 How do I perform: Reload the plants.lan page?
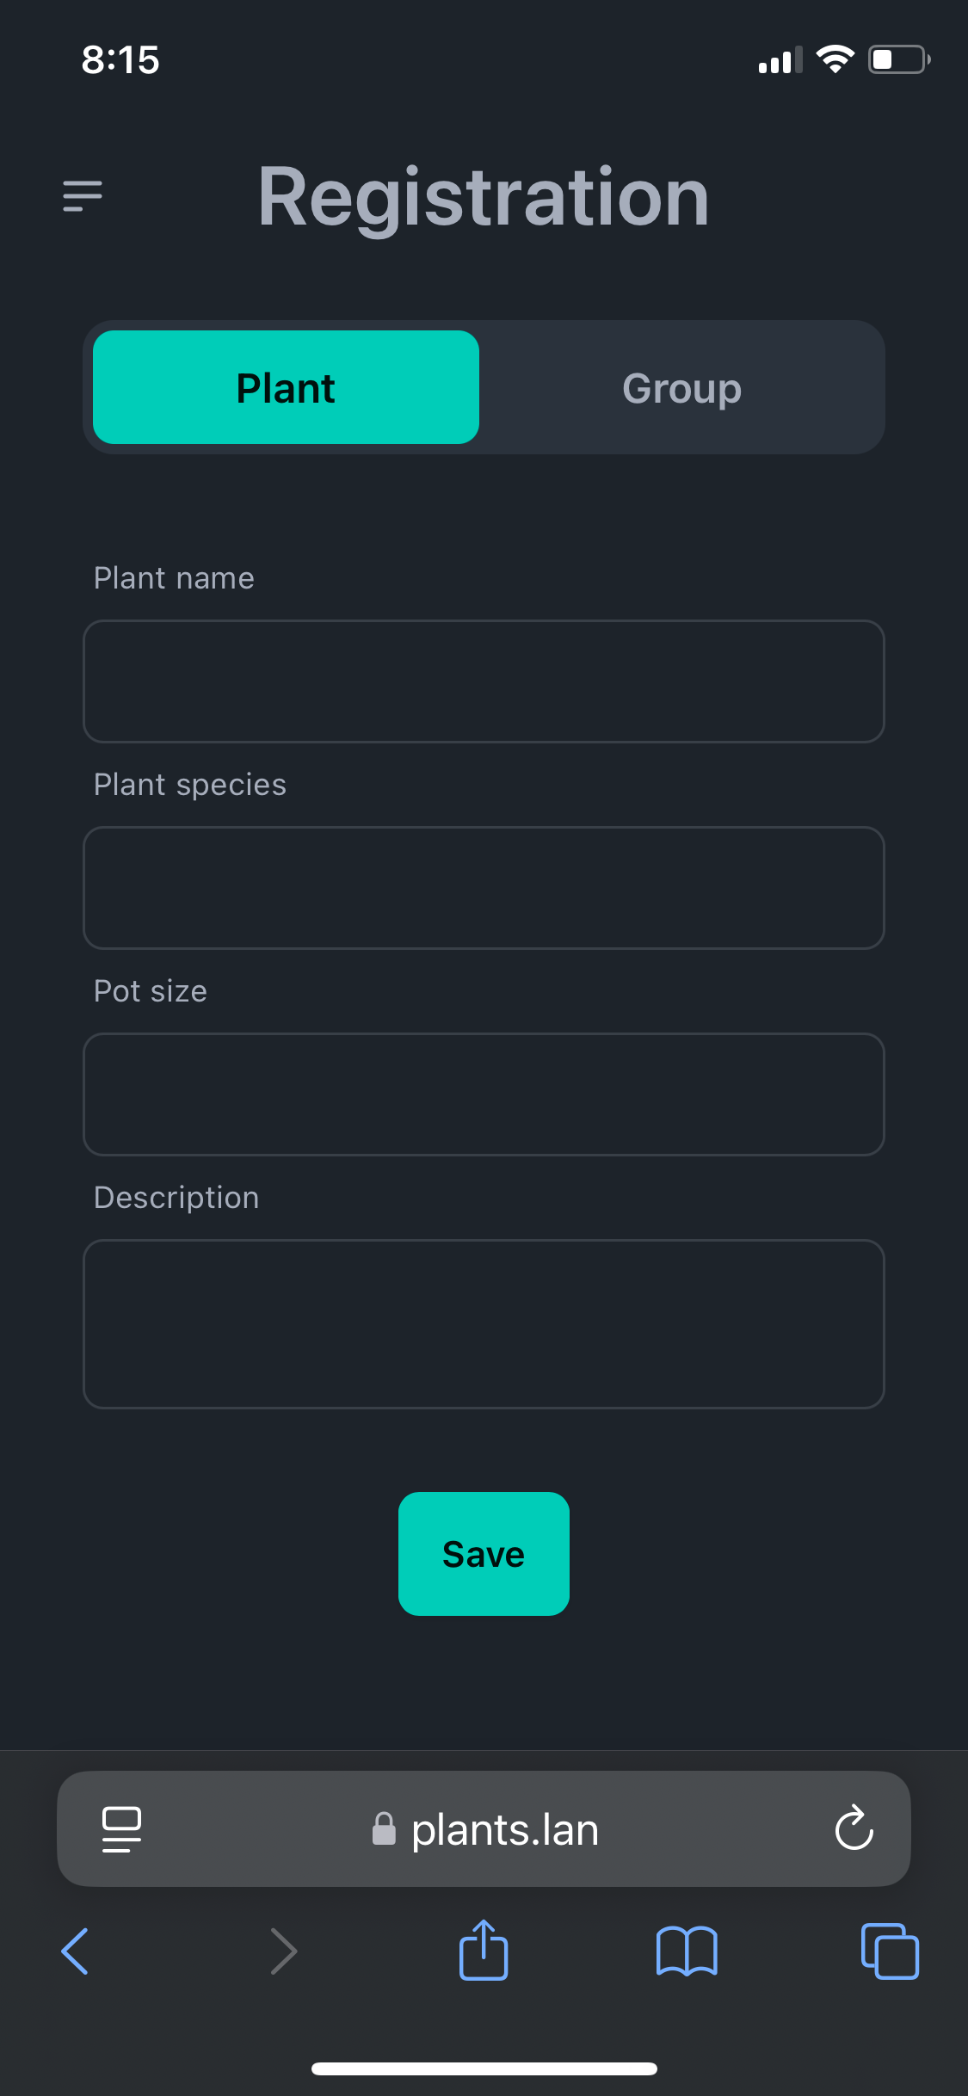click(x=854, y=1828)
